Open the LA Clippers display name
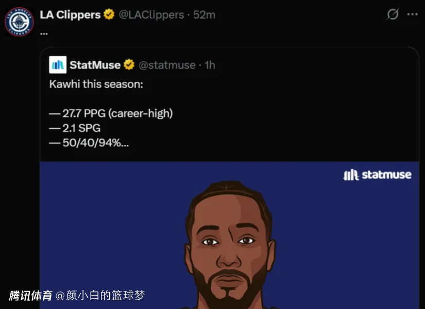Viewport: 425px width, 309px height. [x=70, y=14]
